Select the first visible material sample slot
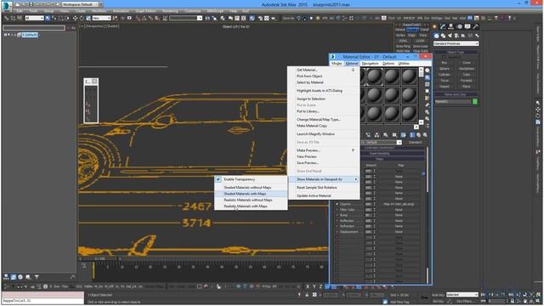544x306 pixels. [375, 76]
